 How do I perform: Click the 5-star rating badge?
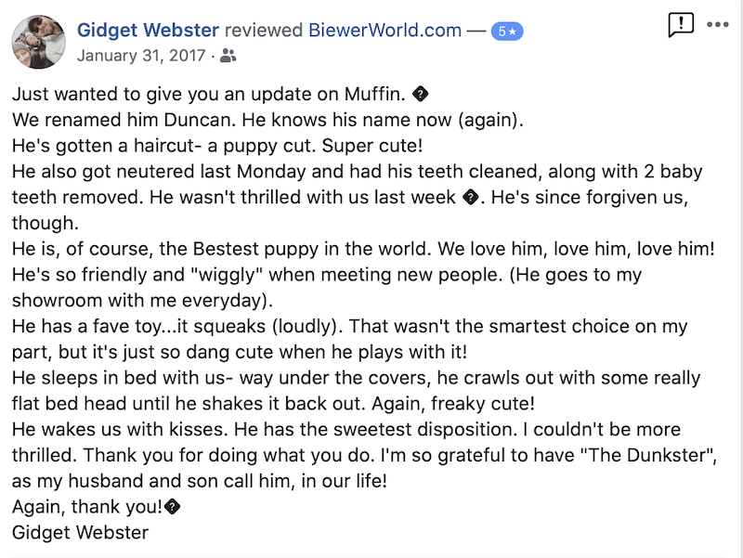pyautogui.click(x=508, y=31)
